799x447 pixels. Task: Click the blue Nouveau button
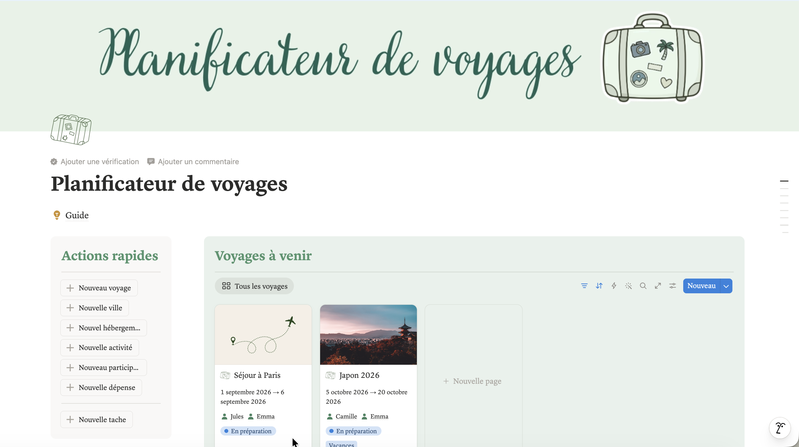pos(702,286)
